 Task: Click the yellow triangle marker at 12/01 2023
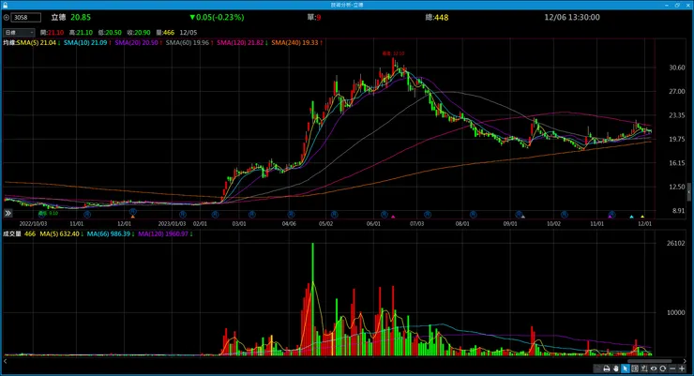[x=642, y=217]
